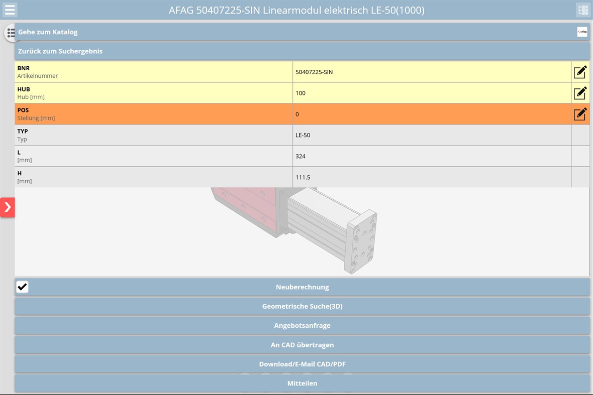The height and width of the screenshot is (395, 593).
Task: Click An CAD übertragen
Action: pyautogui.click(x=302, y=345)
